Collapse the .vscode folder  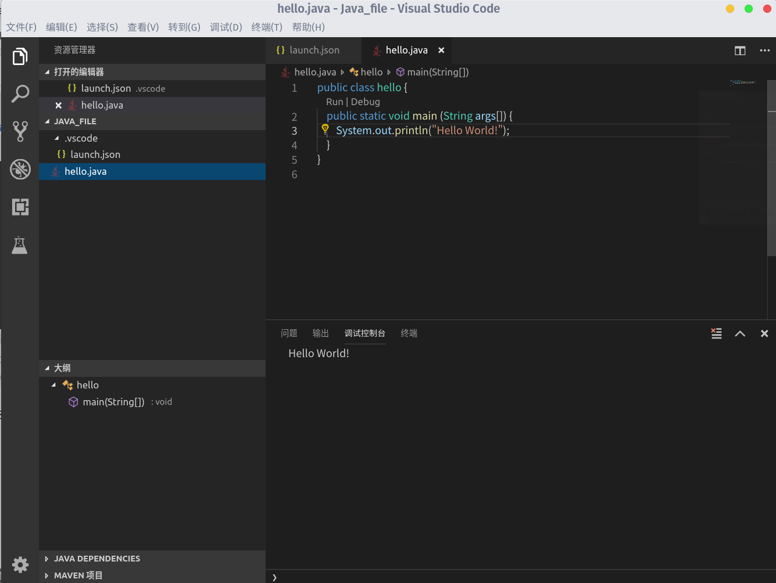point(57,138)
